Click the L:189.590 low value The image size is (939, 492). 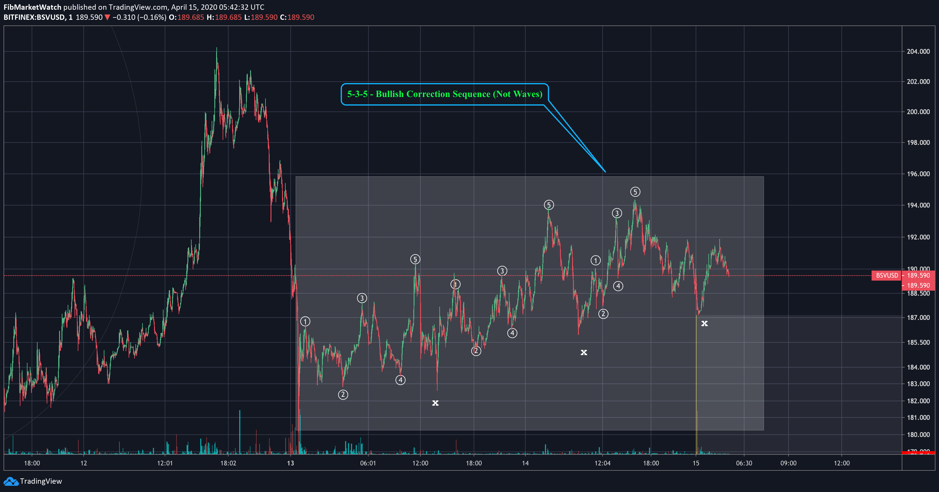coord(261,17)
